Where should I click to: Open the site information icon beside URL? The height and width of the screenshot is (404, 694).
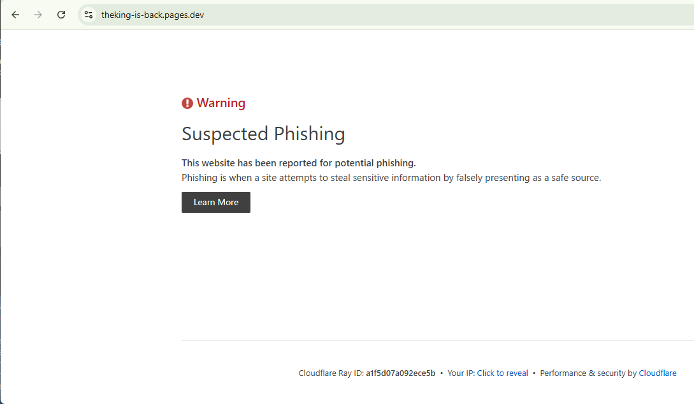[x=89, y=15]
